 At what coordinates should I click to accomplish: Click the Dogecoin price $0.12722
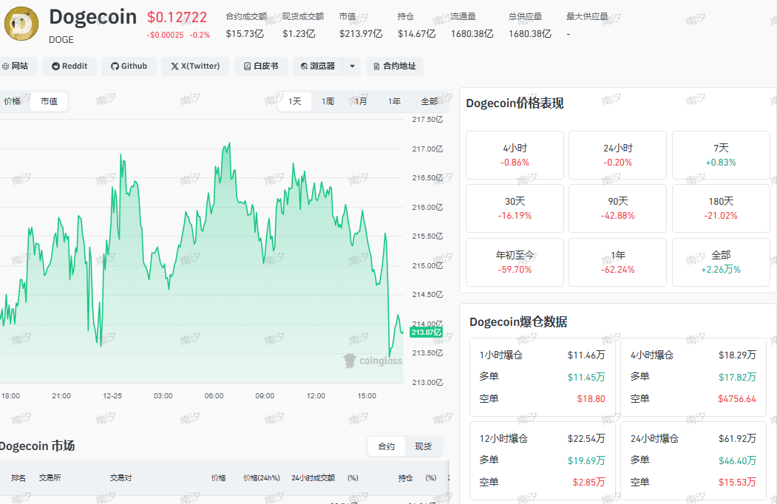(177, 17)
